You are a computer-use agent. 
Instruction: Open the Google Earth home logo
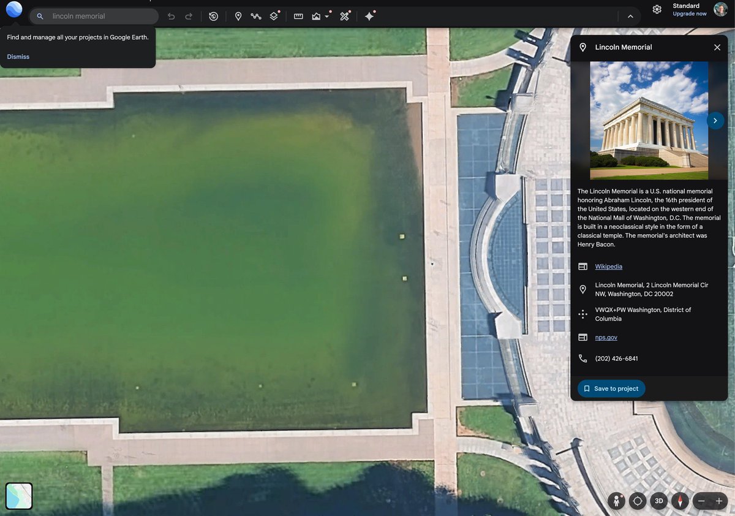point(14,10)
